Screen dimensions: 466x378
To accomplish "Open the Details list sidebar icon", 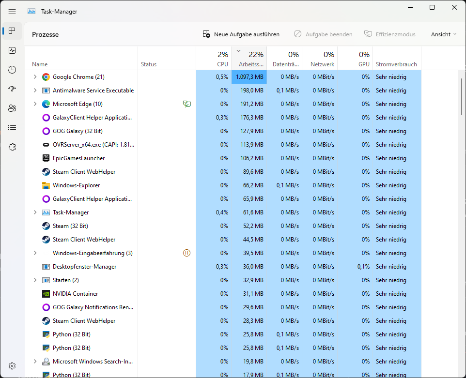I will coord(12,128).
